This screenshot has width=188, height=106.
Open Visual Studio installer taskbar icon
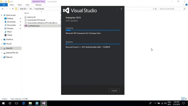pos(44,103)
